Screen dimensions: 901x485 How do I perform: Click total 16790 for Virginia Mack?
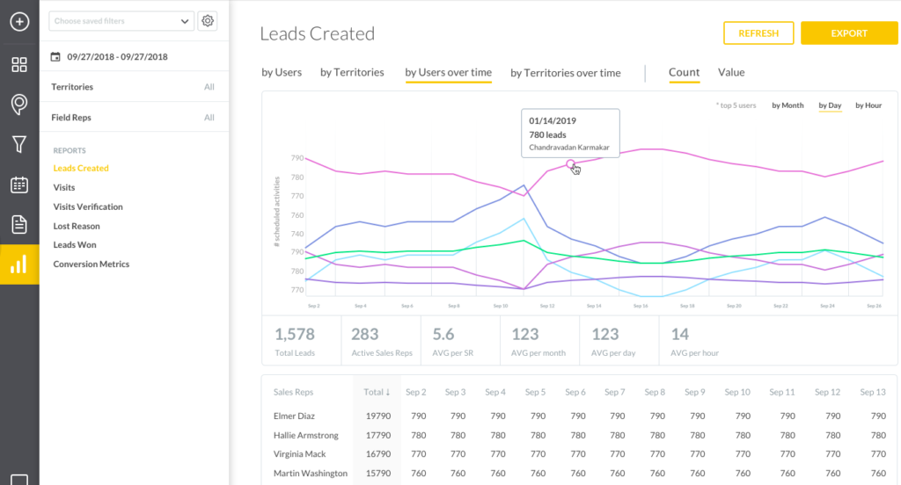pos(378,454)
